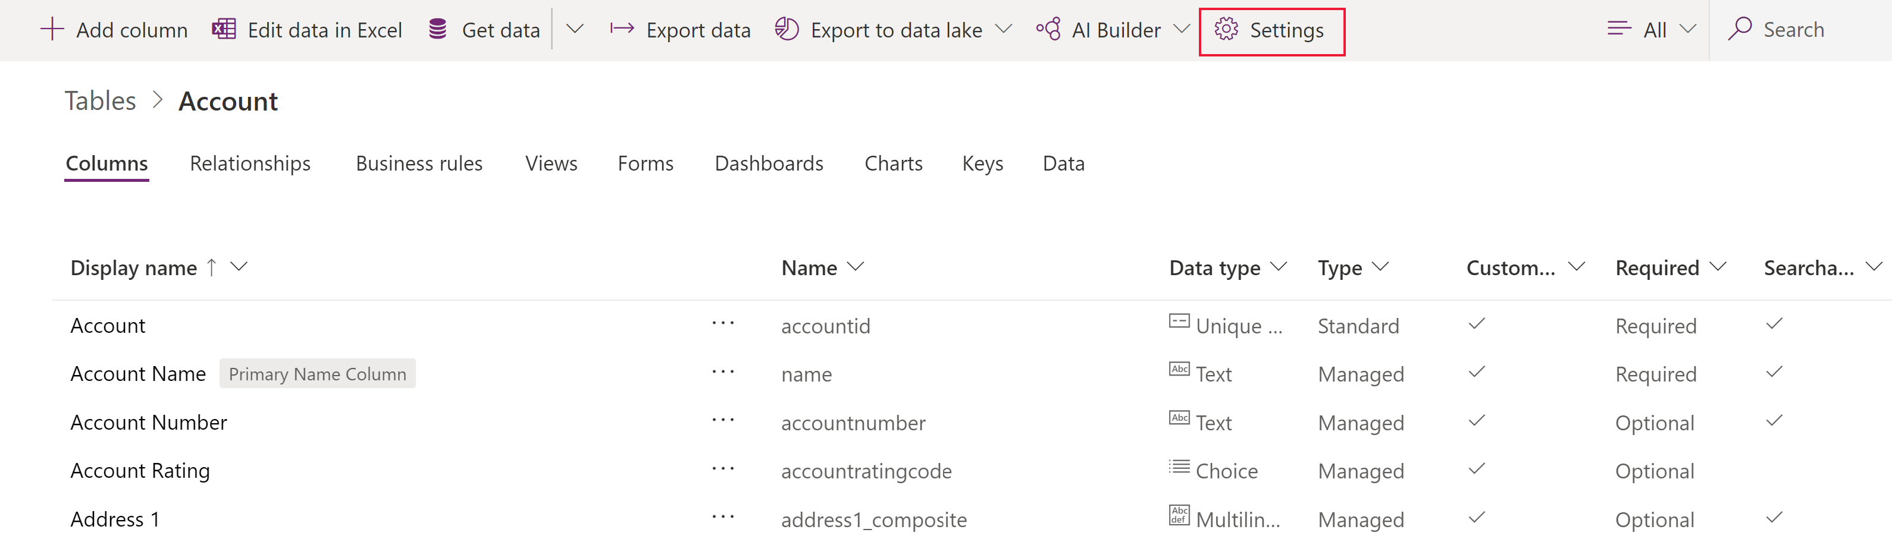Open the Business rules tab
The width and height of the screenshot is (1892, 542).
[419, 163]
